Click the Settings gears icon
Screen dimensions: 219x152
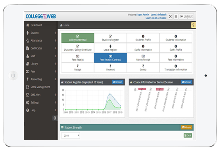[27, 103]
